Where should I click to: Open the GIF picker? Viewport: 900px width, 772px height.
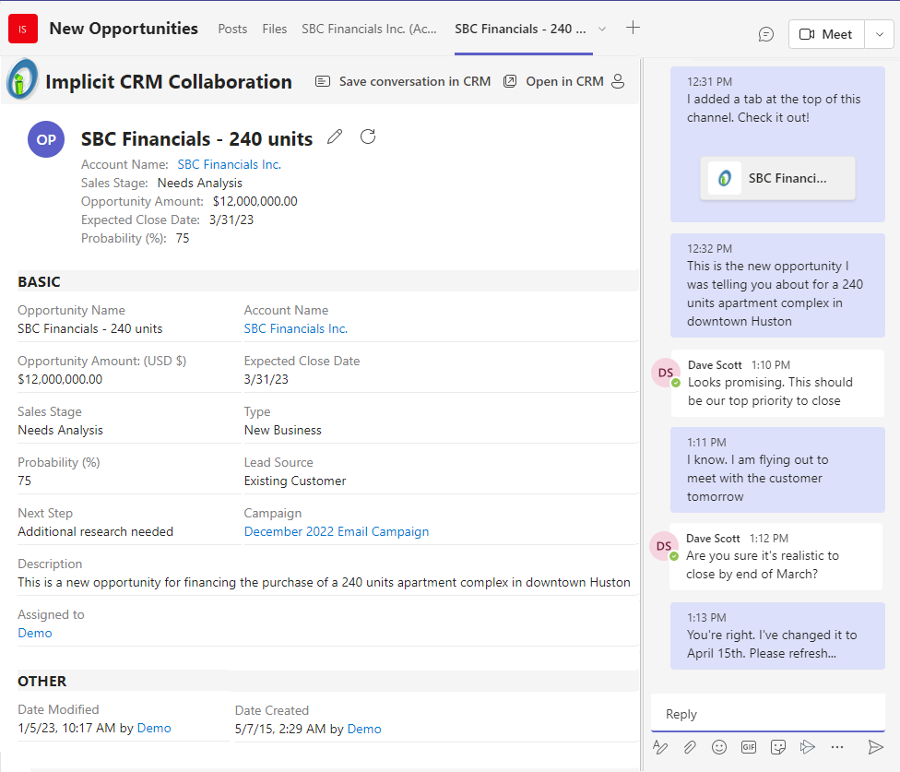[x=749, y=747]
